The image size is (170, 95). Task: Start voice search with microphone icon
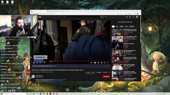point(106,17)
